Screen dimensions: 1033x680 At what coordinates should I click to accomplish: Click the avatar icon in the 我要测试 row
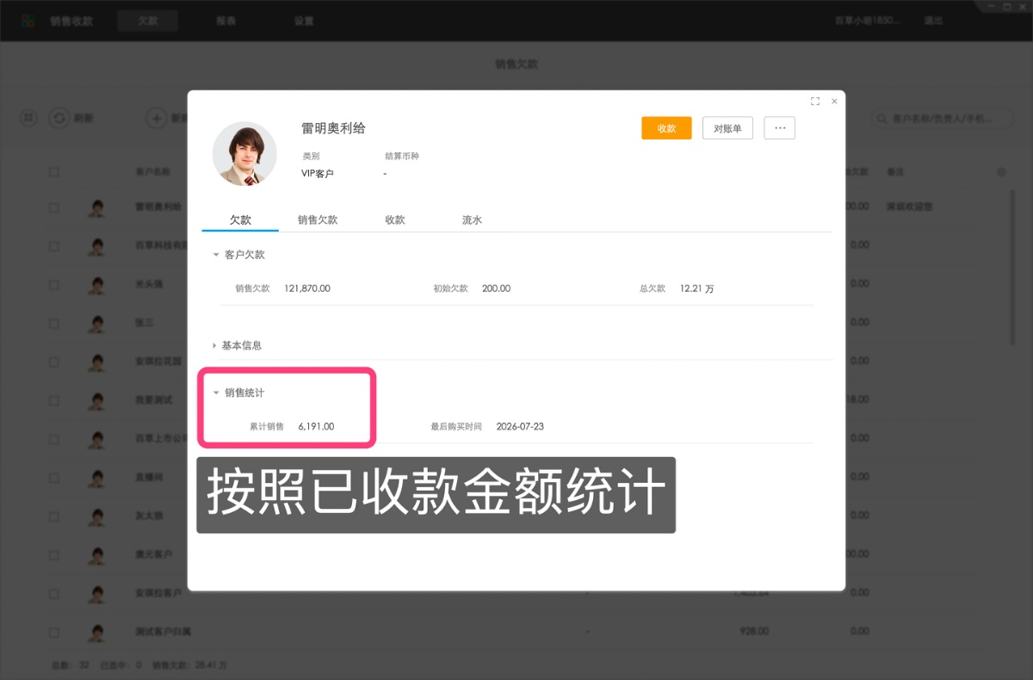click(x=96, y=400)
